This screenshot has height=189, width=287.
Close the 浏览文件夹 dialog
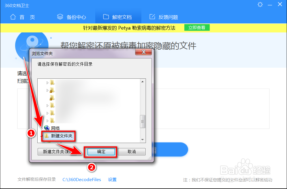(144, 52)
